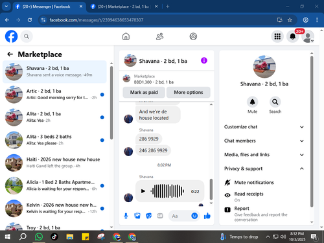Open account profile avatar menu
Viewport: 324px width, 243px height.
click(308, 36)
